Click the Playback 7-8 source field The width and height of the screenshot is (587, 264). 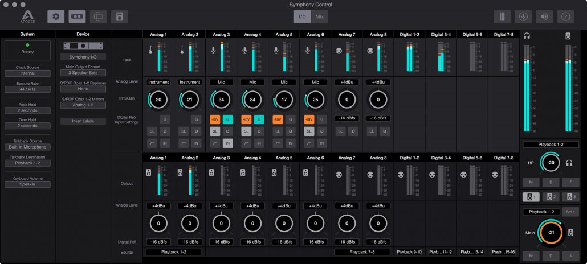pyautogui.click(x=362, y=252)
